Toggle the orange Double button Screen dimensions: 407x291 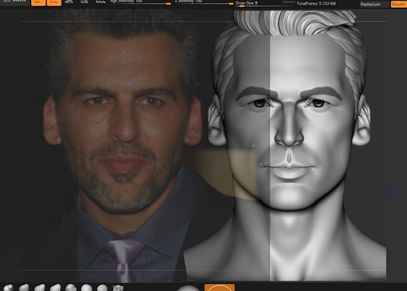pos(399,4)
